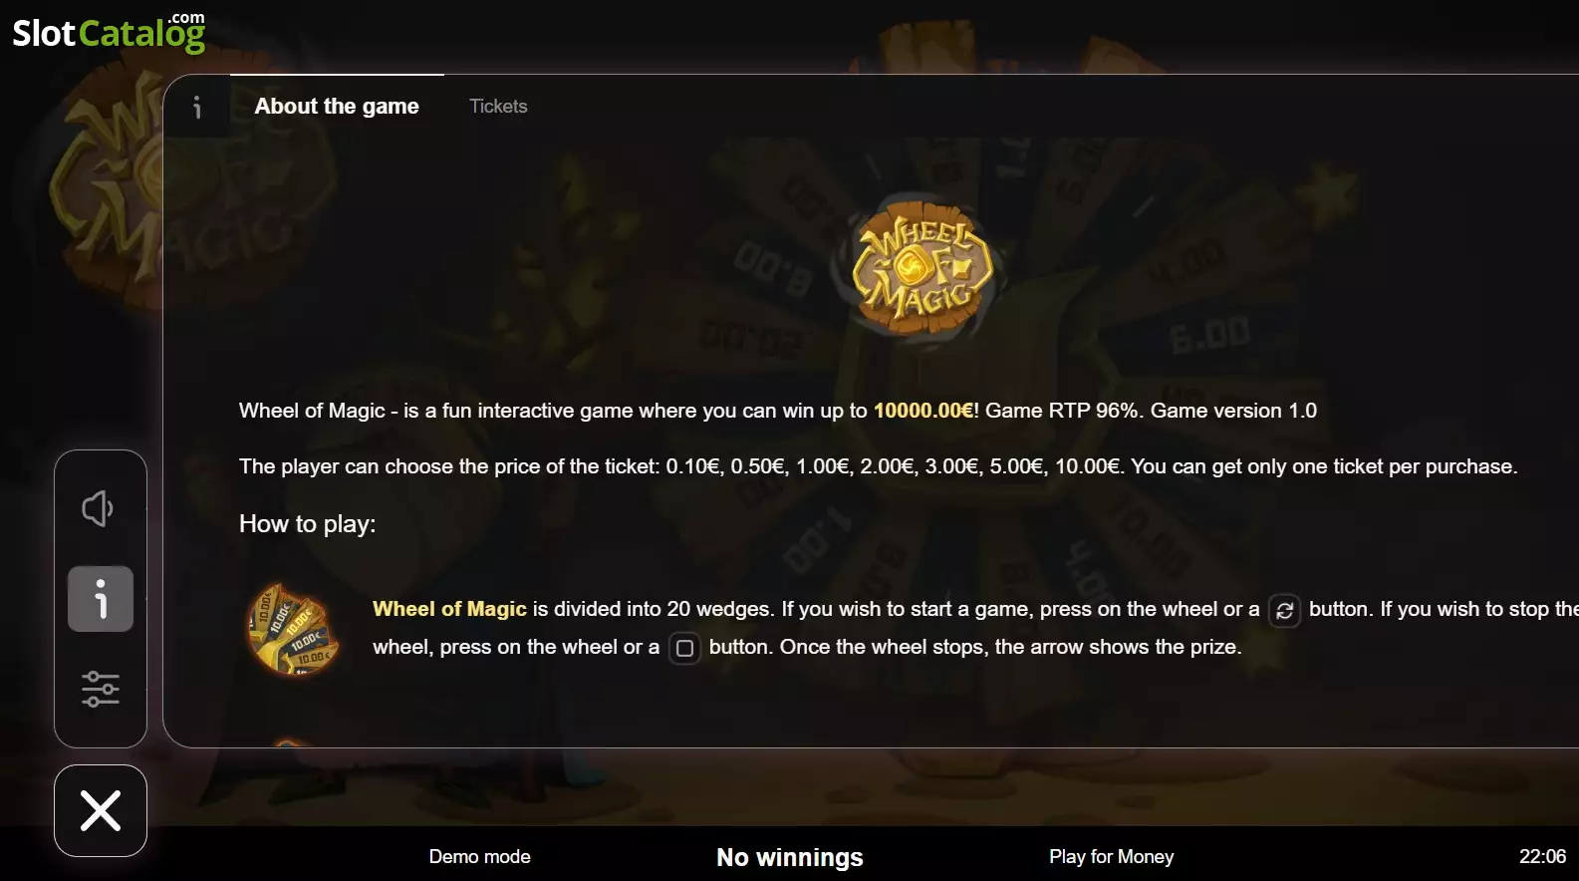Select the About the game tab
This screenshot has height=881, width=1579.
click(337, 106)
